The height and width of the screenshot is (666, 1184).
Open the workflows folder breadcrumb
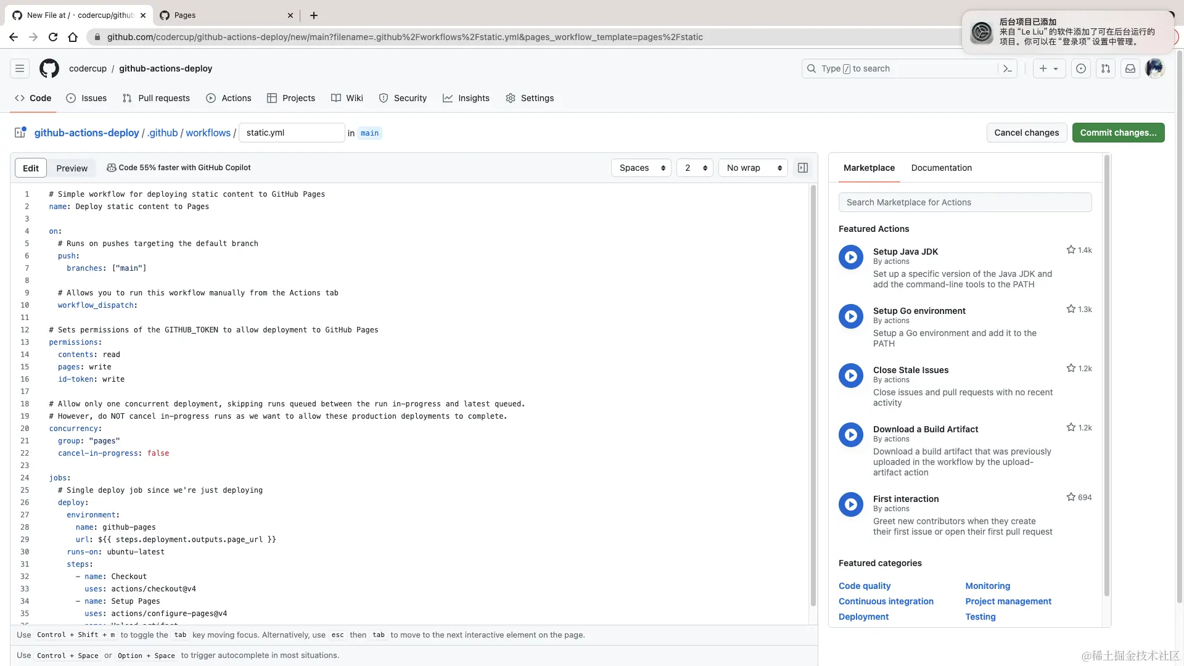[208, 133]
